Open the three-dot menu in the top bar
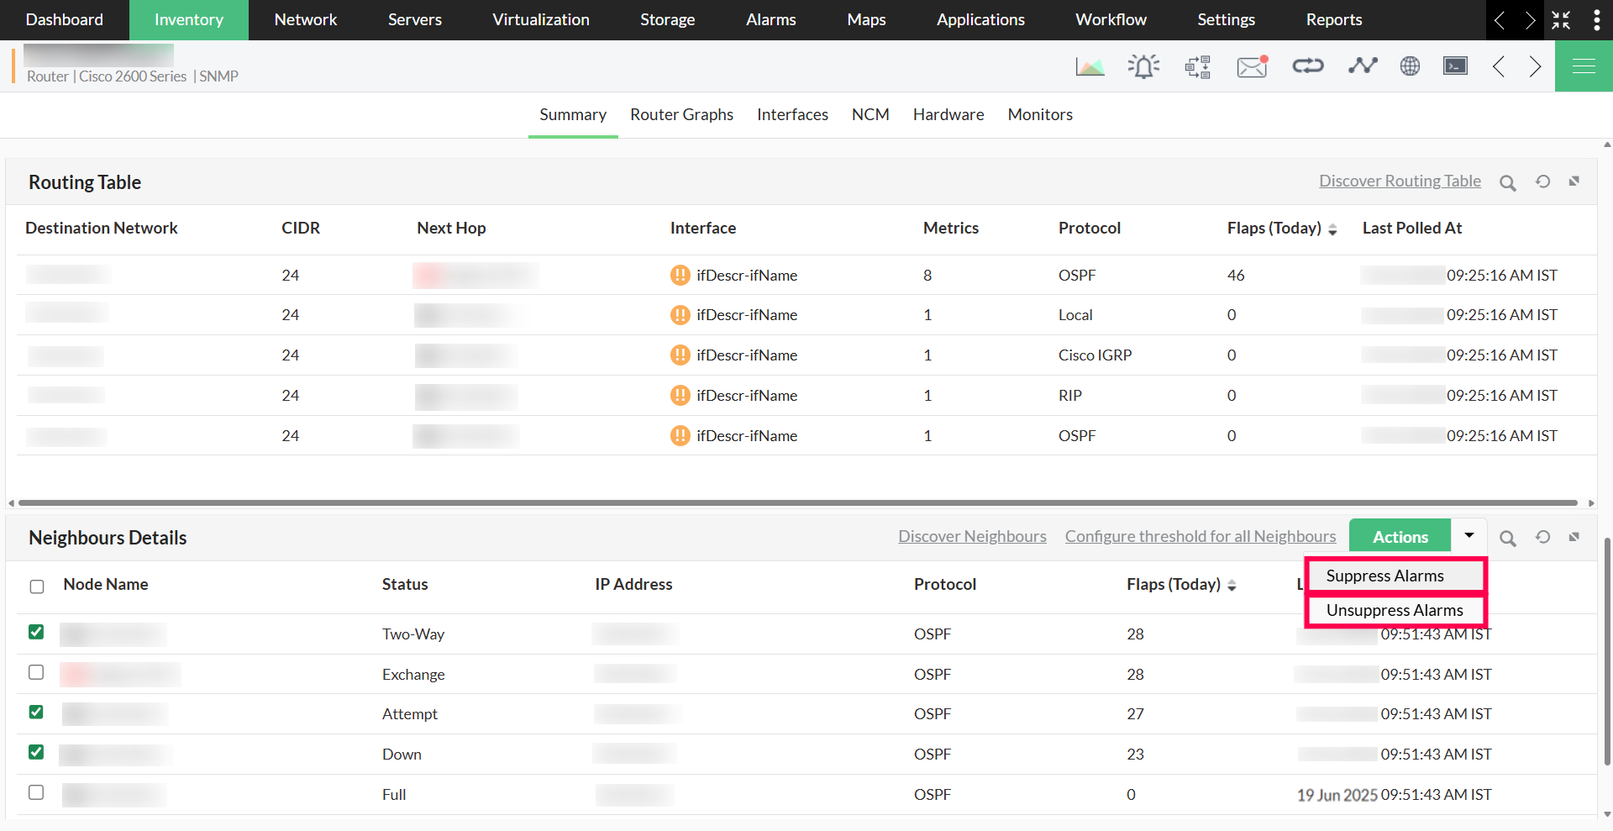Image resolution: width=1613 pixels, height=831 pixels. (x=1596, y=20)
